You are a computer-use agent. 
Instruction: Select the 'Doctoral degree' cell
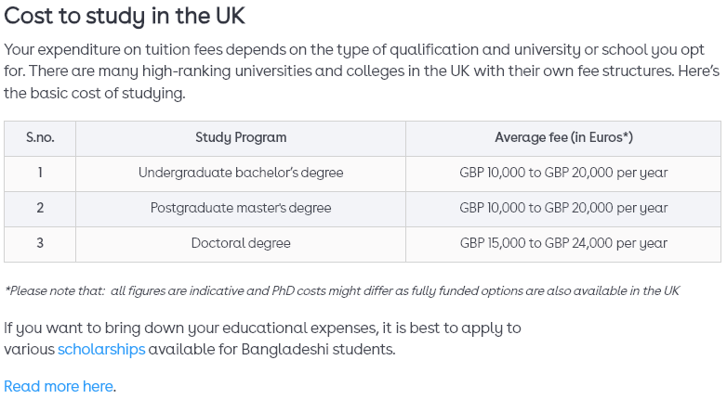tap(241, 243)
